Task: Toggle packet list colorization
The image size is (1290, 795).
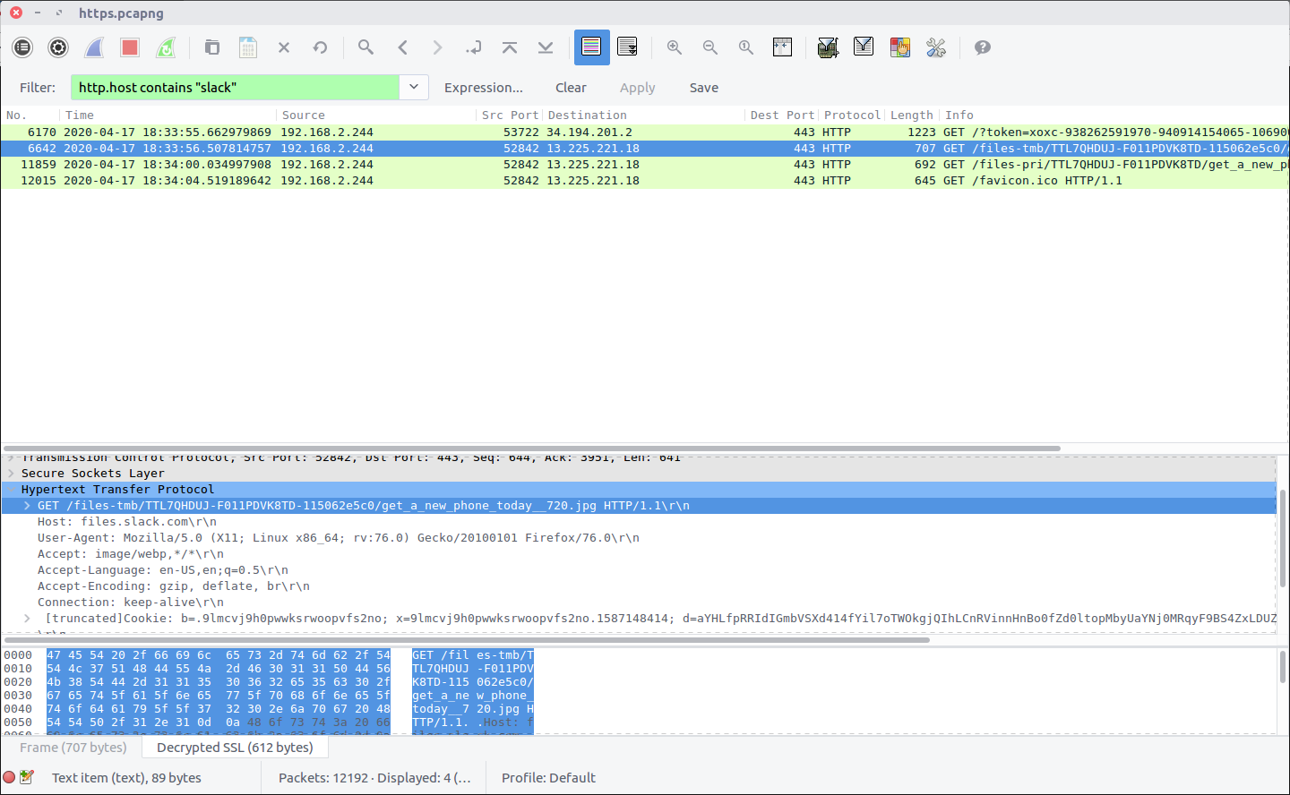Action: click(x=591, y=47)
